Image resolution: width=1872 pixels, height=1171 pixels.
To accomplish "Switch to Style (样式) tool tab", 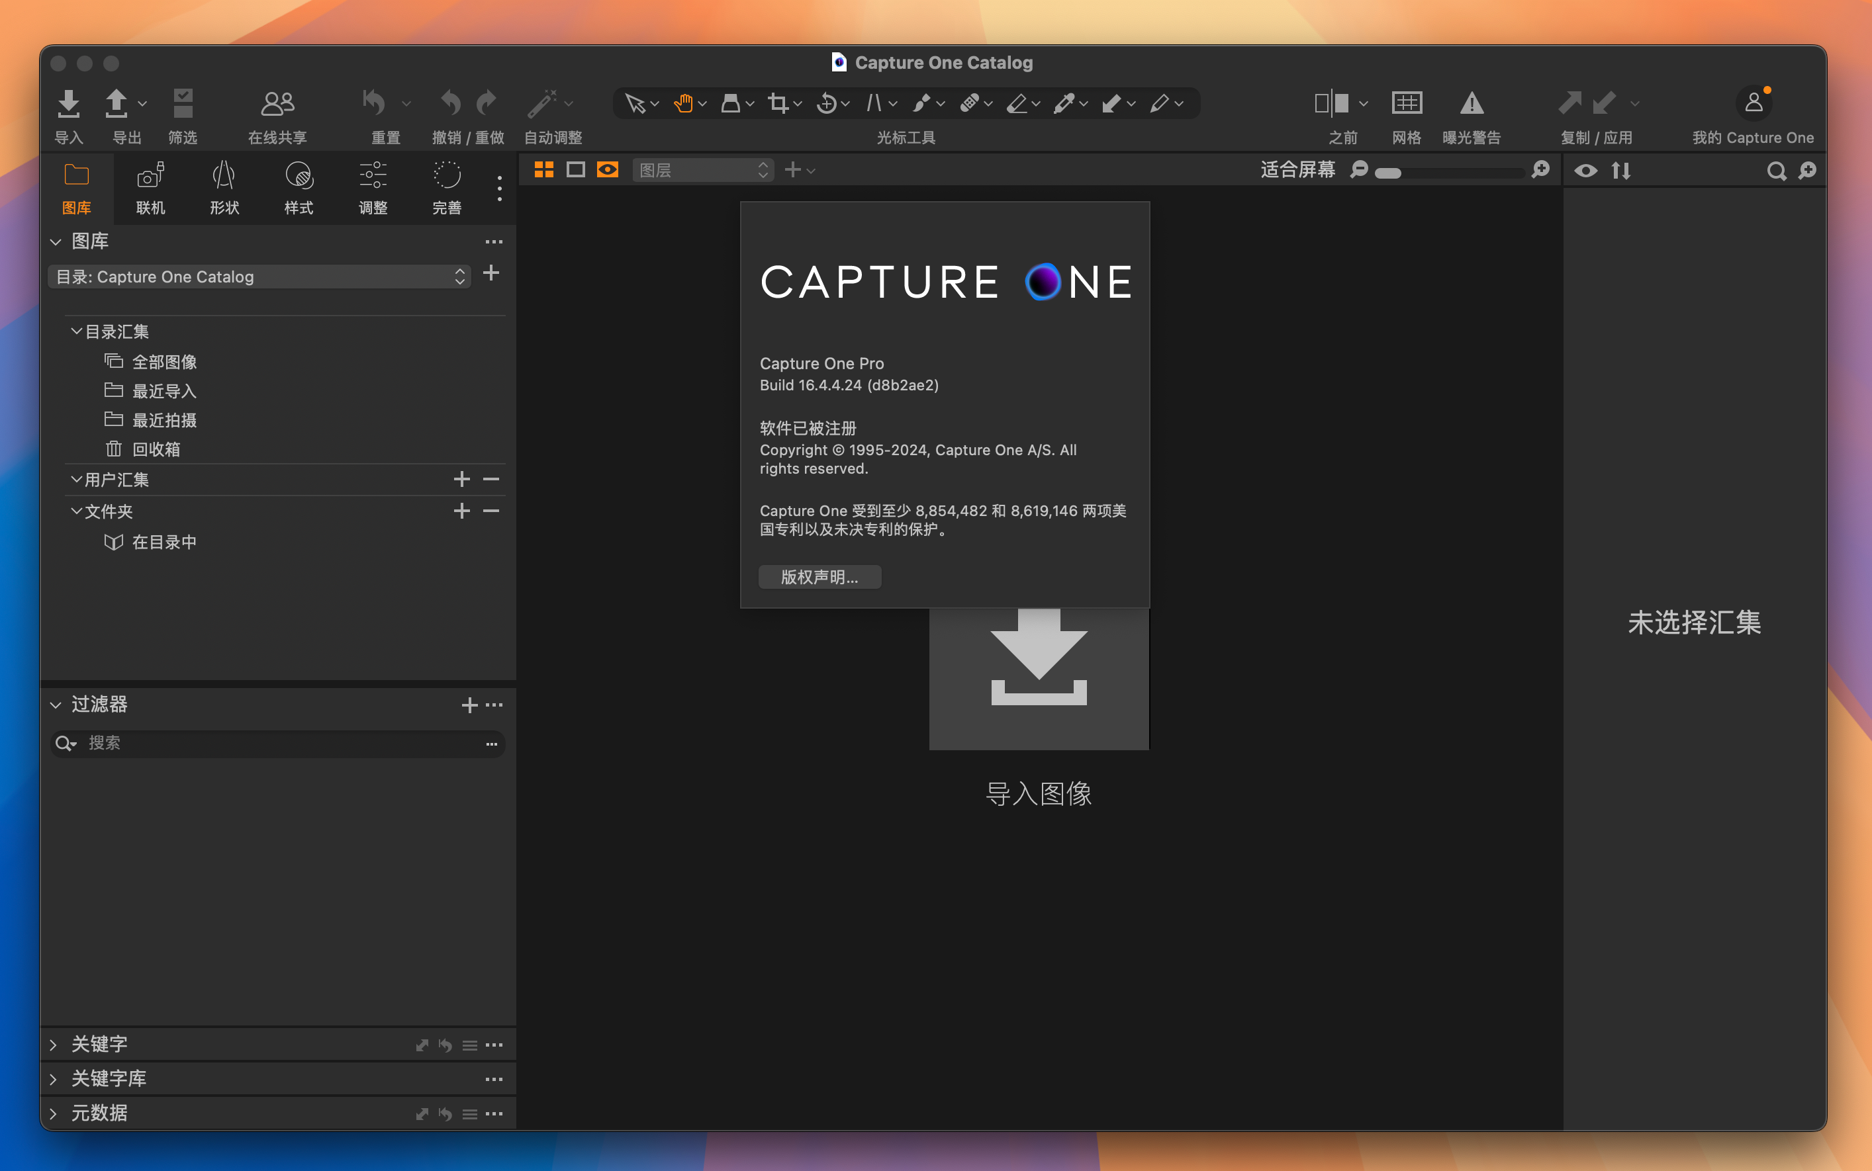I will click(299, 188).
